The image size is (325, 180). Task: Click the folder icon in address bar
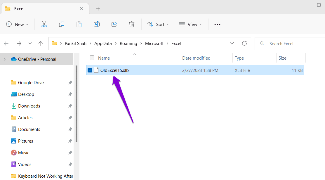pyautogui.click(x=55, y=43)
